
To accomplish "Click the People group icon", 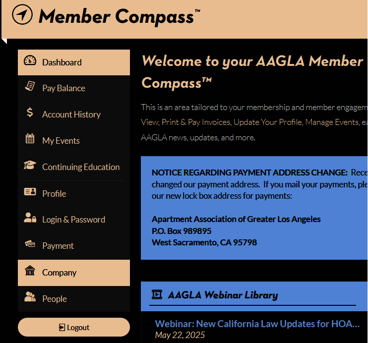I will point(30,297).
